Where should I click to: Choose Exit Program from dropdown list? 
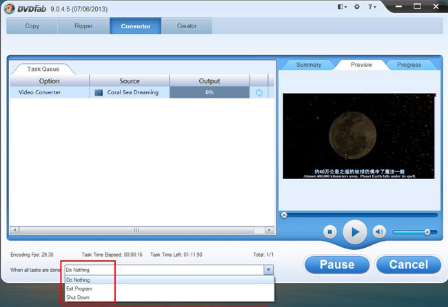[170, 288]
